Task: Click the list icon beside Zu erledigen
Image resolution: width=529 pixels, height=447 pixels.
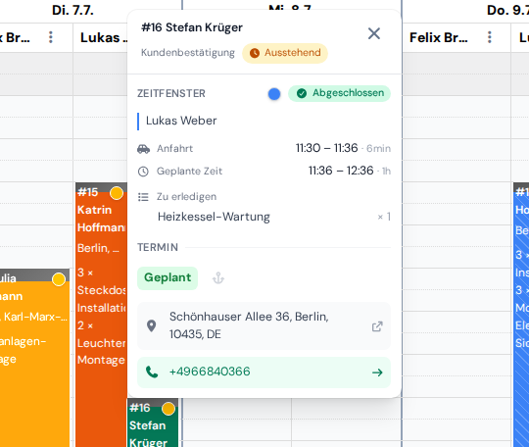Action: pos(143,197)
